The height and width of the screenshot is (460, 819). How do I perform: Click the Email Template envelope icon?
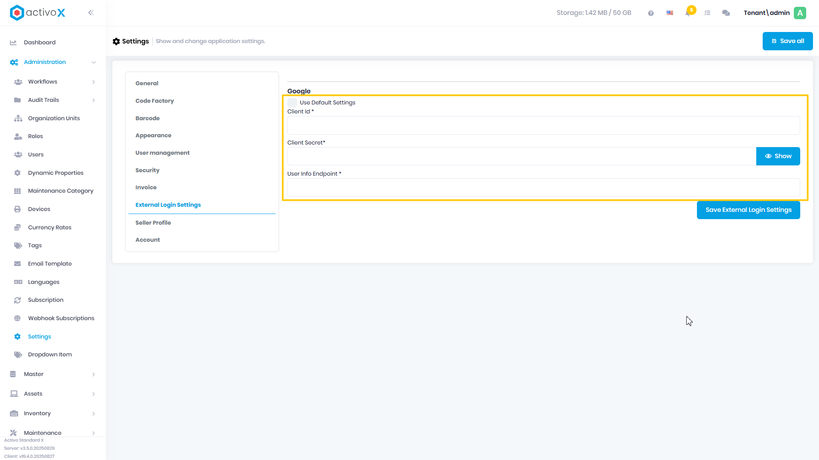click(x=17, y=264)
